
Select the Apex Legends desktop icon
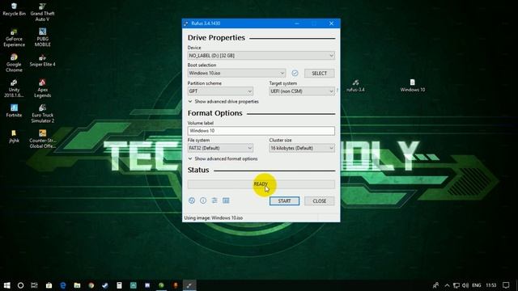coord(42,89)
